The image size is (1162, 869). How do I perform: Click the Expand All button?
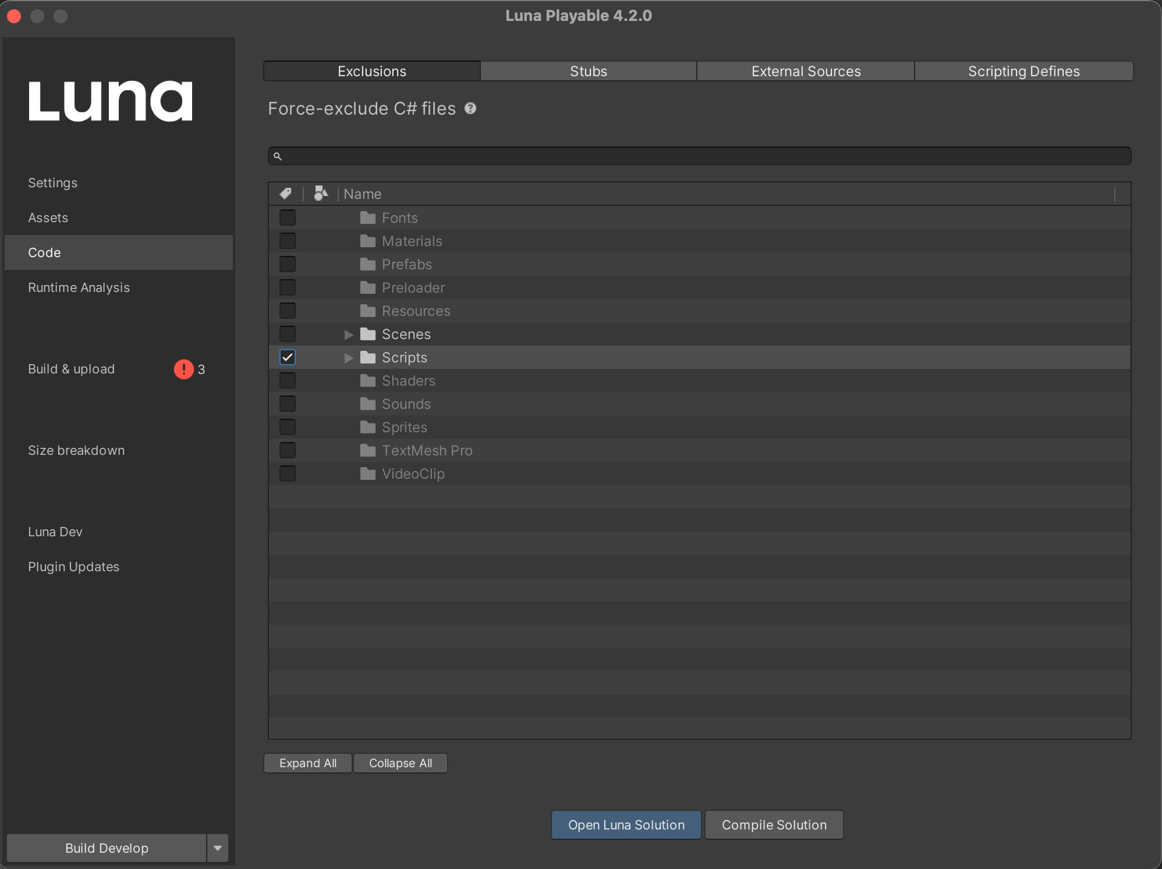[x=308, y=763]
